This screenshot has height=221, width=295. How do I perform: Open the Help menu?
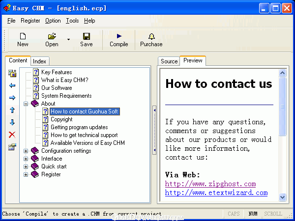[89, 21]
